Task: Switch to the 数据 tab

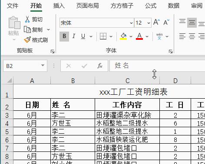Action: (174, 6)
